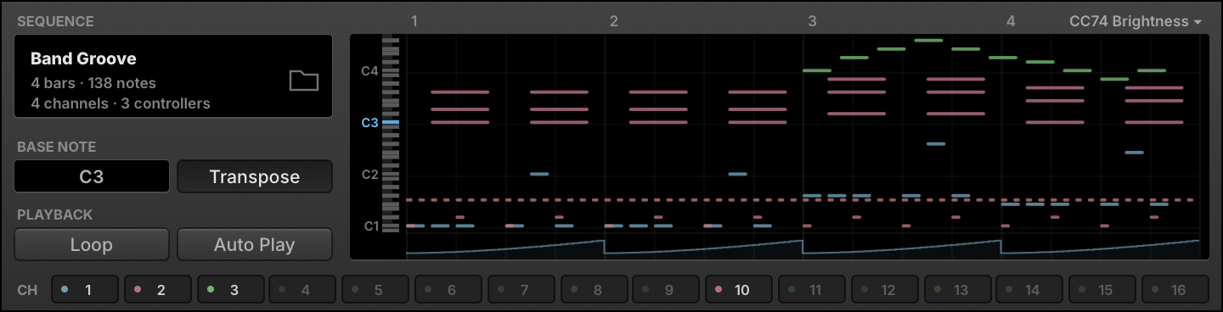Open the CC74 Brightness controller dropdown
The image size is (1223, 312).
click(x=1136, y=21)
